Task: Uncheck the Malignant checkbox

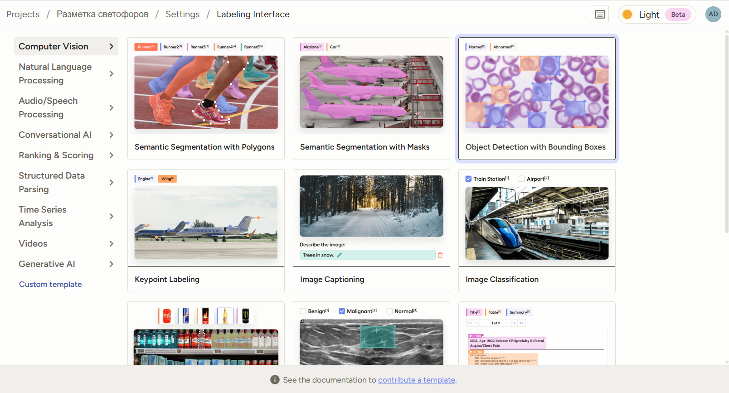Action: [x=342, y=311]
